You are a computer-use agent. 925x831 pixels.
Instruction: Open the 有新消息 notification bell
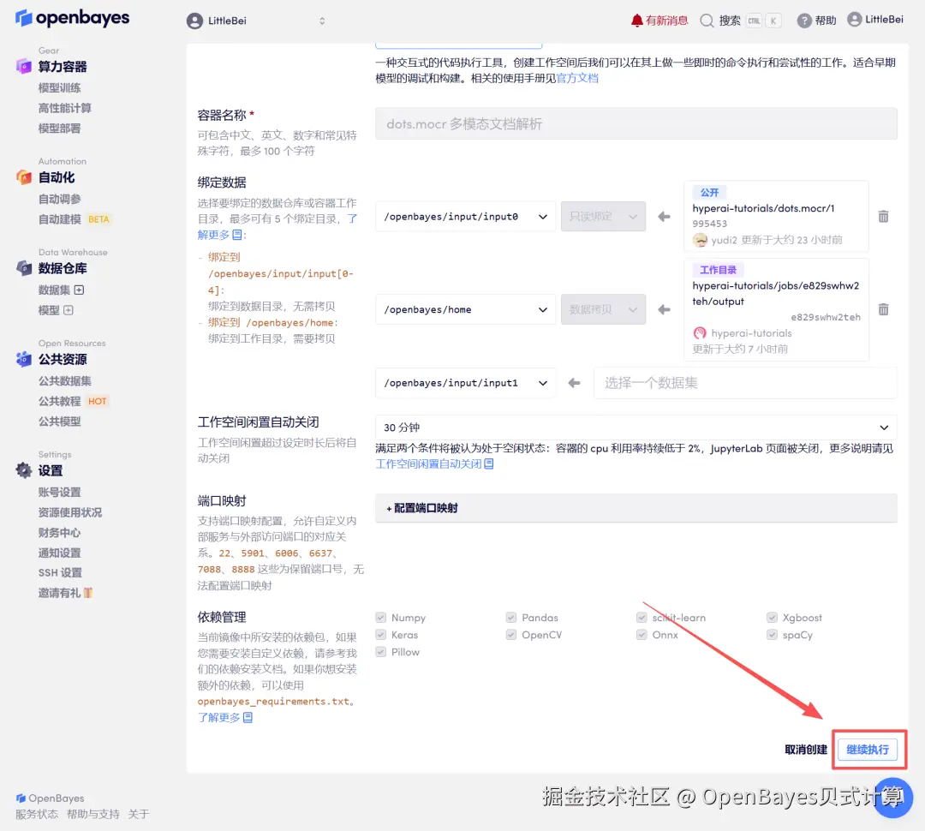pos(636,21)
